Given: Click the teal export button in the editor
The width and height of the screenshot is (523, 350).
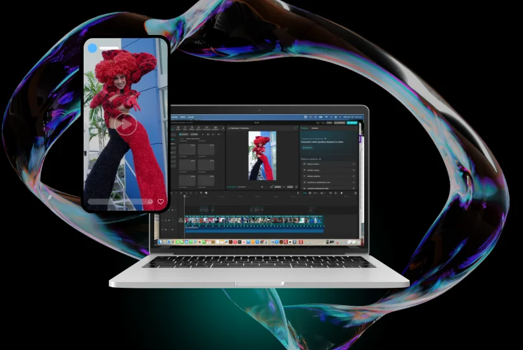Looking at the screenshot, I should pyautogui.click(x=352, y=122).
